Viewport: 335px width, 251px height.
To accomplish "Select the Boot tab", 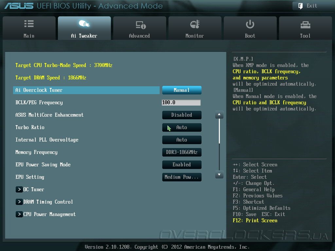I will pos(250,28).
